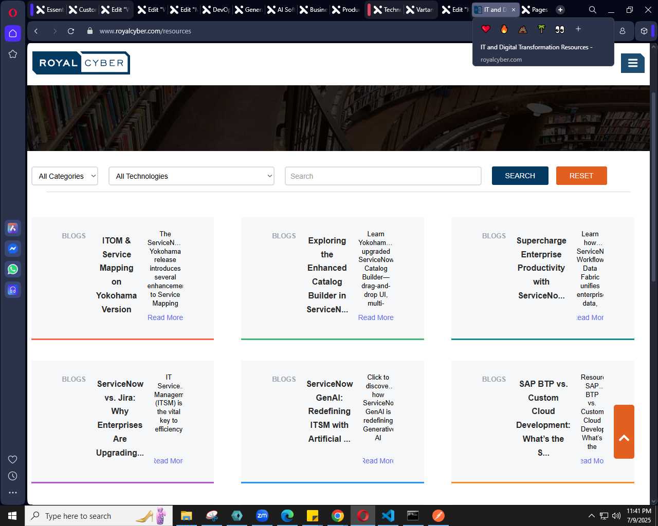React with palm tree emoji on tab
Screen dimensions: 658x526
(x=541, y=29)
